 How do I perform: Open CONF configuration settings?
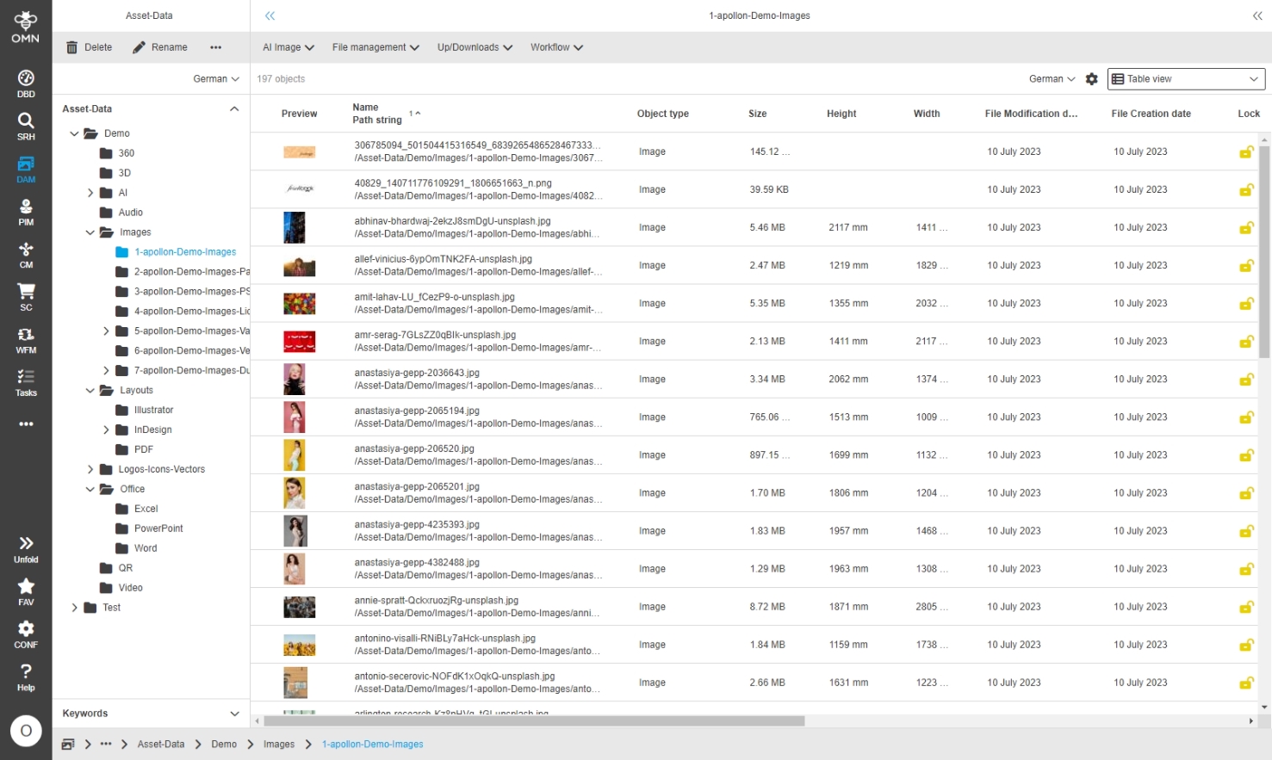[26, 634]
